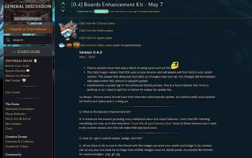Click the blue fish badge icon
252x158 pixels.
coord(62,45)
